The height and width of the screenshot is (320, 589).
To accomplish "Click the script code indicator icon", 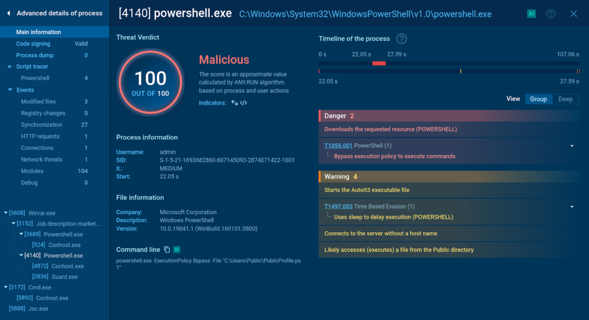I will (x=244, y=103).
